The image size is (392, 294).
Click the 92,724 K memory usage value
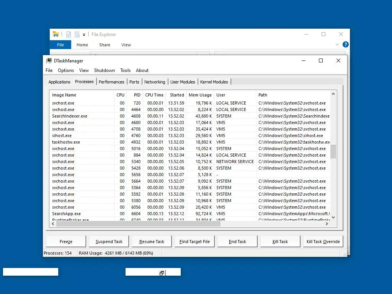(x=204, y=214)
